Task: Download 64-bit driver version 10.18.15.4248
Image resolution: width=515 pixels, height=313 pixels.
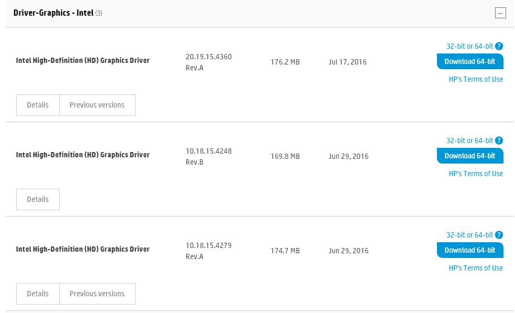Action: pos(469,156)
